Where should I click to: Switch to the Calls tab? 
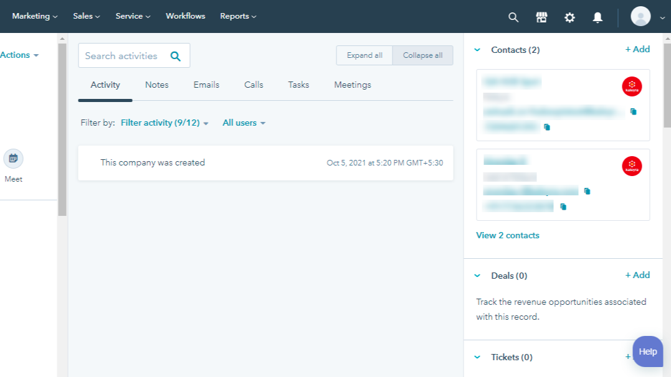tap(253, 85)
